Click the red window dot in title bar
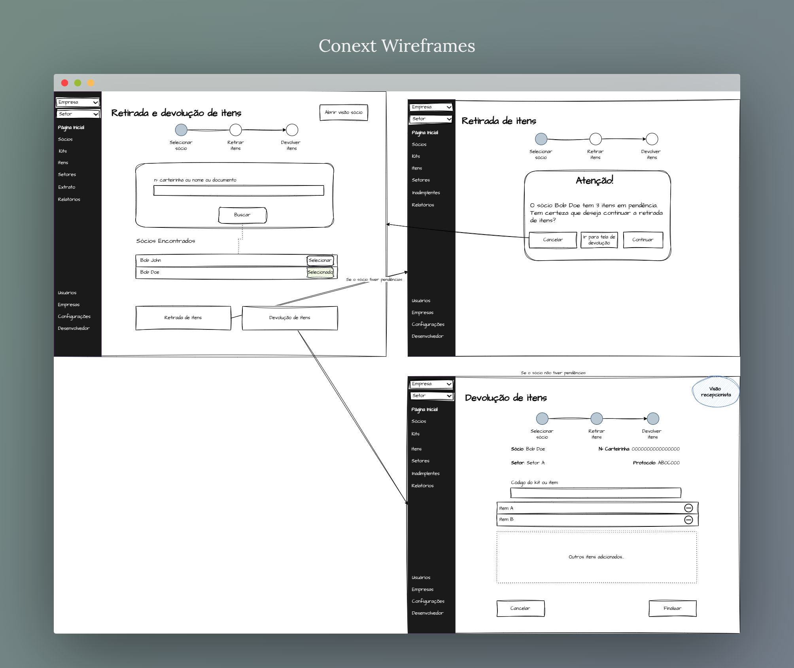Screen dimensions: 794x668 pyautogui.click(x=65, y=83)
